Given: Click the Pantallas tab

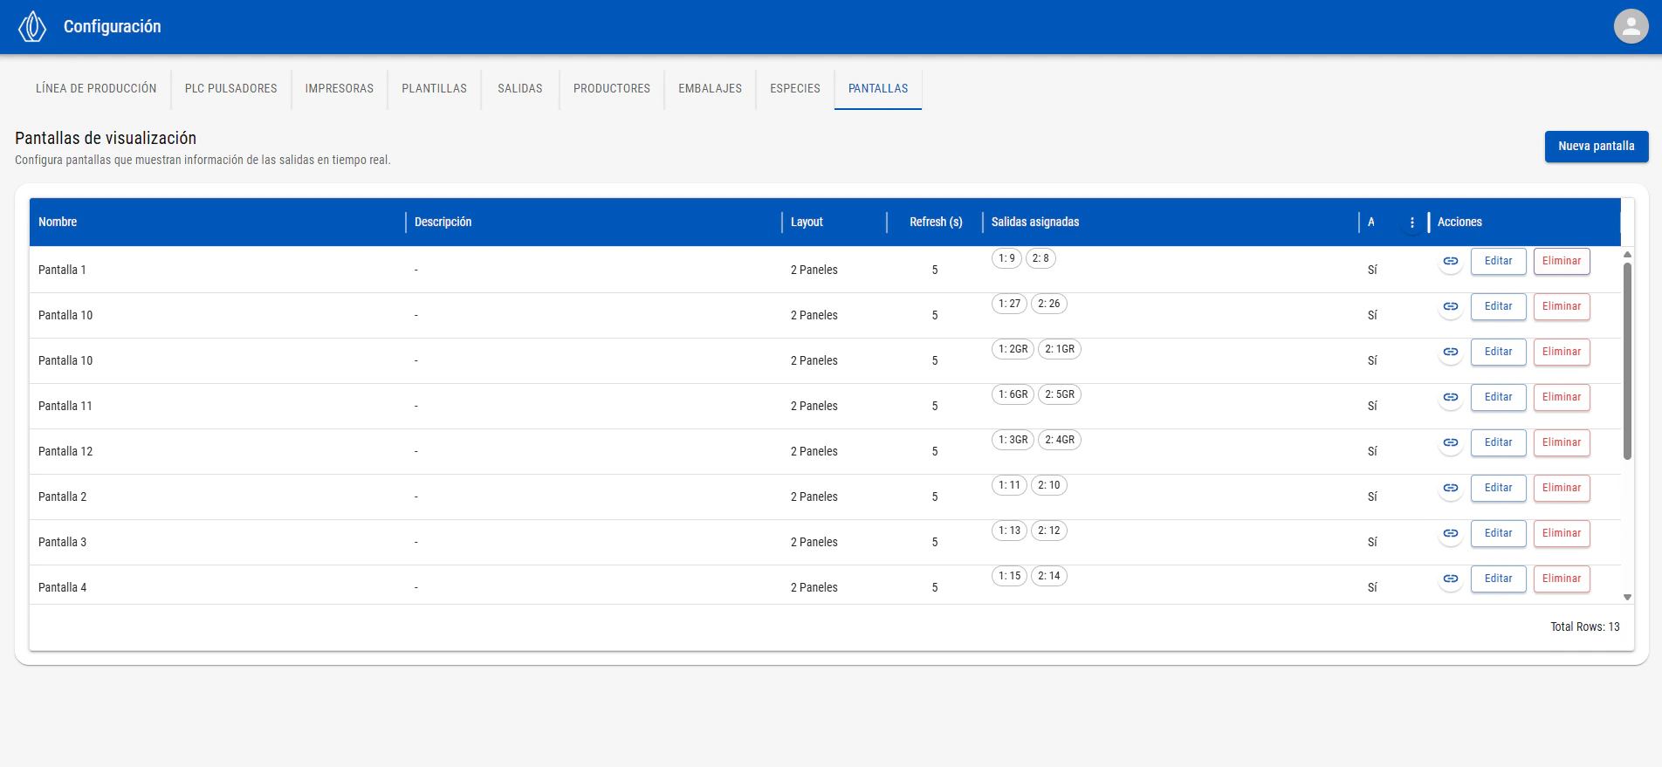Looking at the screenshot, I should click(878, 88).
